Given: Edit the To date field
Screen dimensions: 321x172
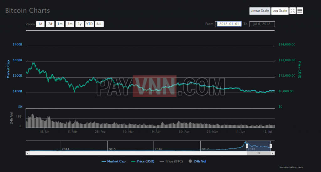Looking at the screenshot, I should click(262, 24).
